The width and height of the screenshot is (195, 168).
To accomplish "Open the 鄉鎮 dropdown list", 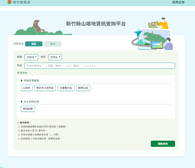I will tap(31, 57).
